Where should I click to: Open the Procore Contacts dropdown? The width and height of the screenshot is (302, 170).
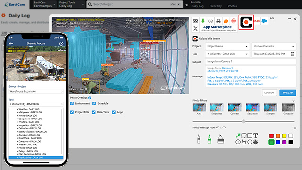(274, 46)
